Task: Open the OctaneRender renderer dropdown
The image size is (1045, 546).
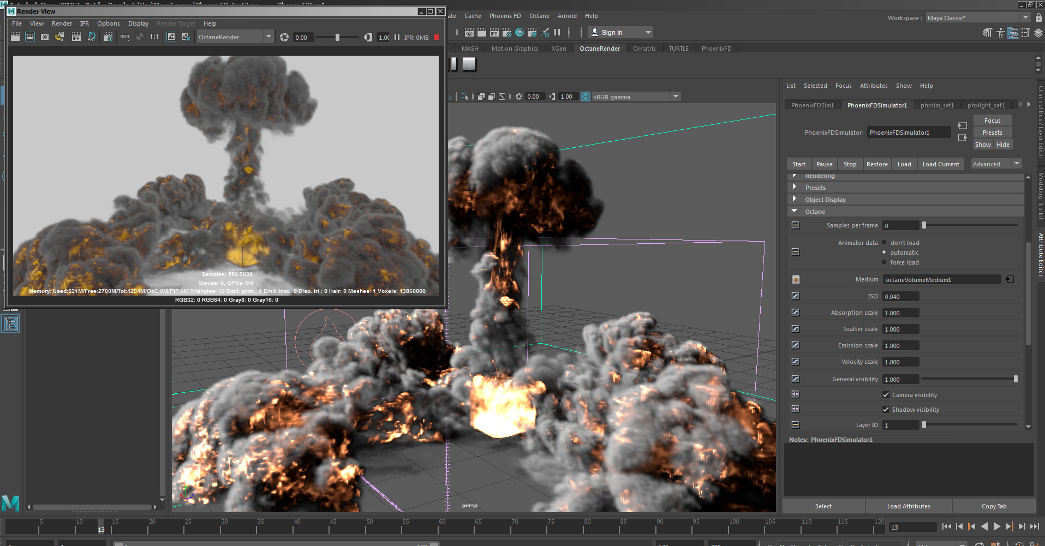Action: coord(268,37)
